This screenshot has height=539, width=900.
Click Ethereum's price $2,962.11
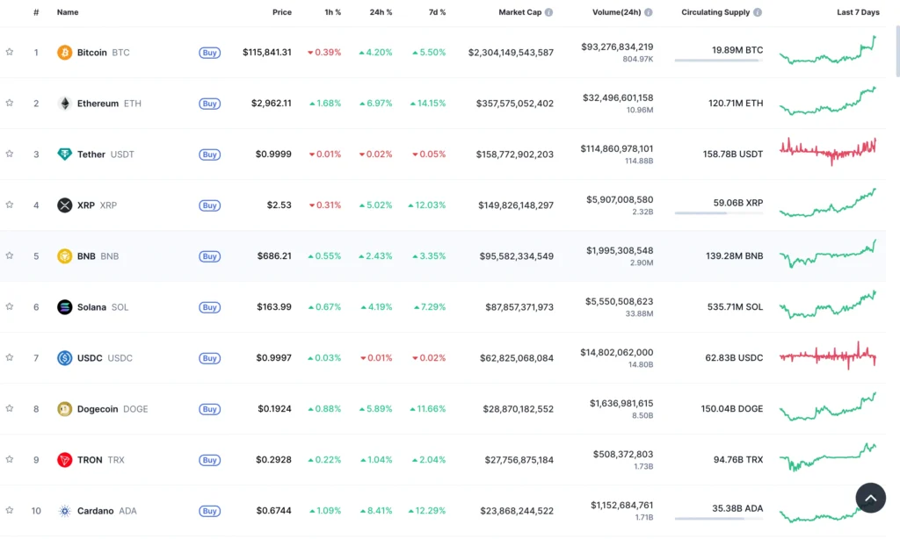coord(272,104)
